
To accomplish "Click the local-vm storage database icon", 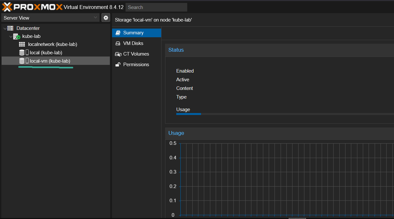I will [x=22, y=61].
